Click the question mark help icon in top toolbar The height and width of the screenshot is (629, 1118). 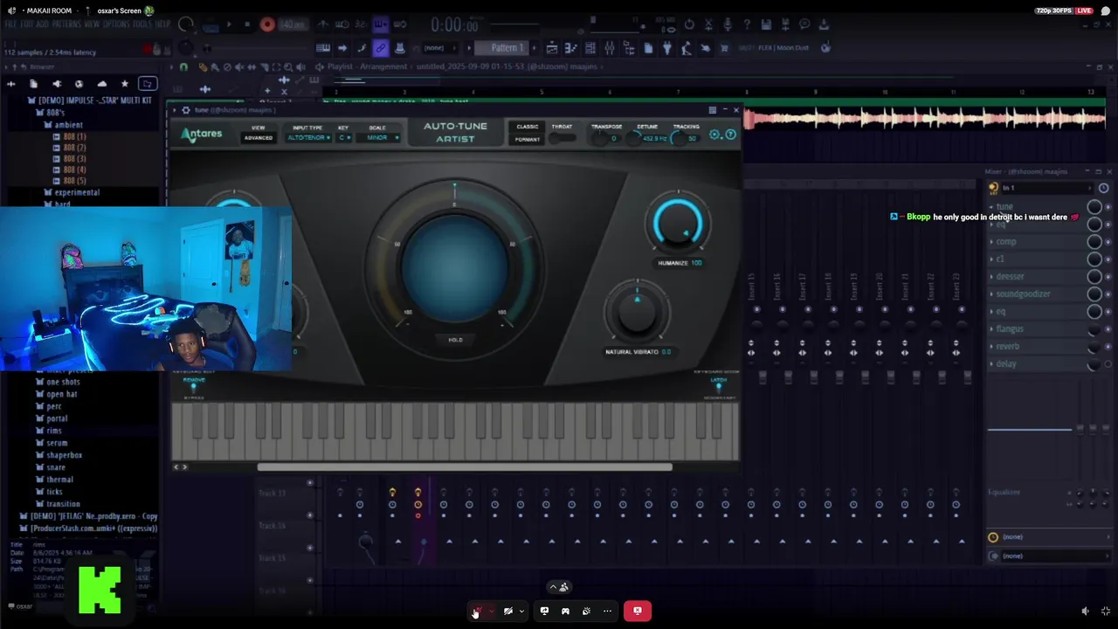[x=747, y=24]
